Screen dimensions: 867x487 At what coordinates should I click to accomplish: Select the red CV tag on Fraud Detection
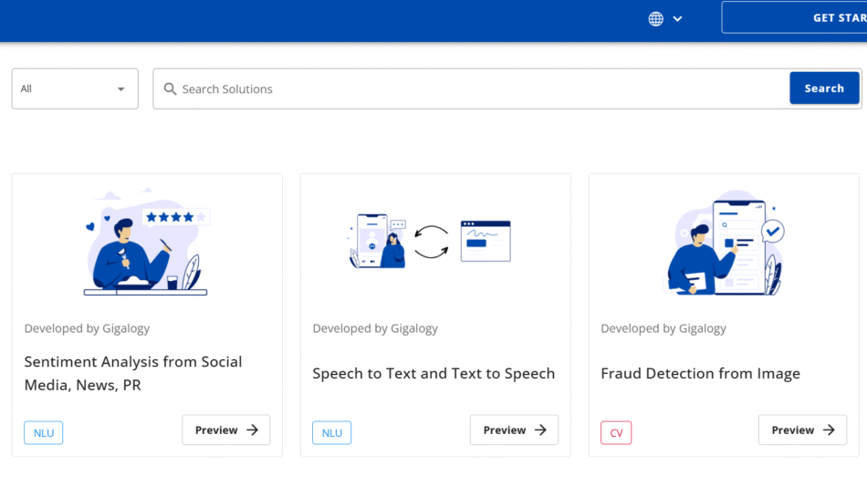point(616,432)
